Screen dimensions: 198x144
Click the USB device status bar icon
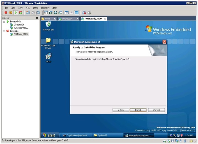pos(185,141)
